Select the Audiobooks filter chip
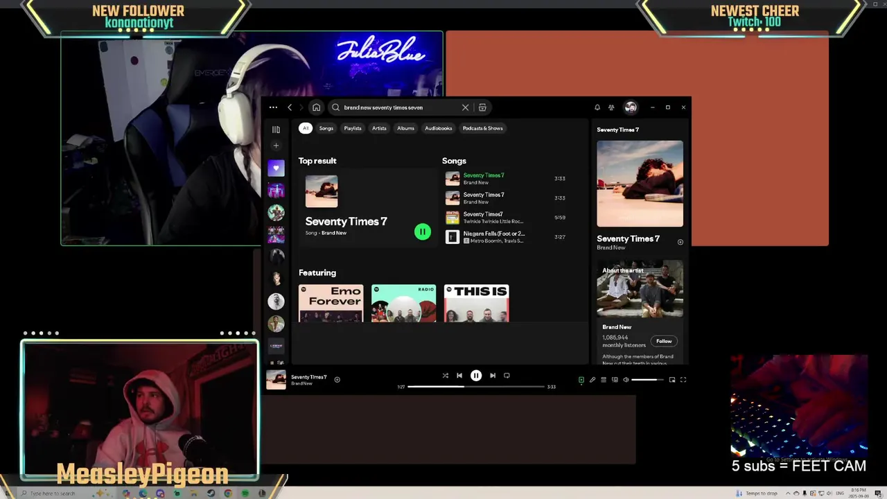The width and height of the screenshot is (887, 499). [438, 128]
